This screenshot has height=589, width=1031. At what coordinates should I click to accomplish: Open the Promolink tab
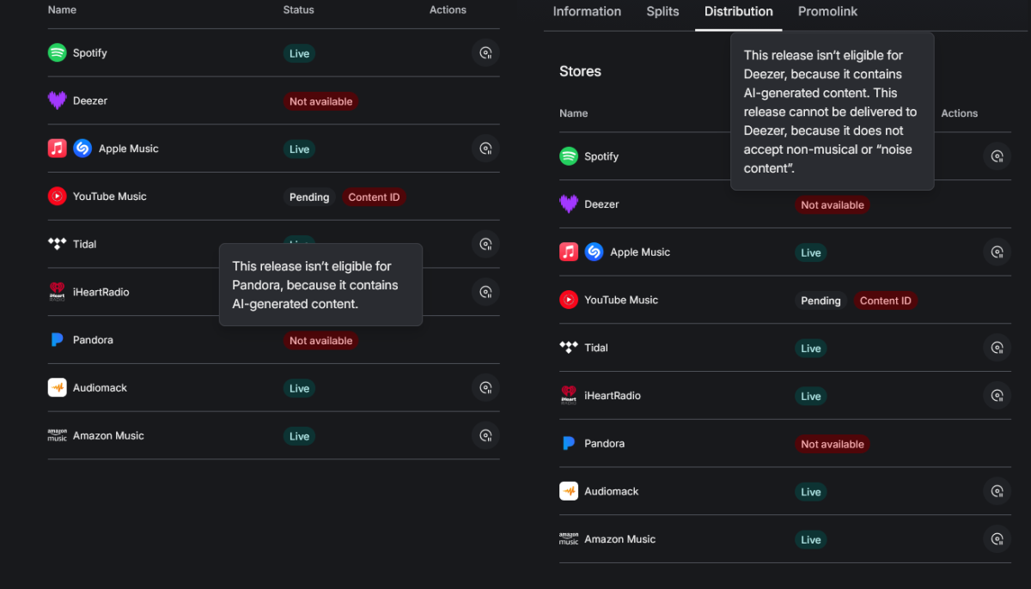point(827,12)
